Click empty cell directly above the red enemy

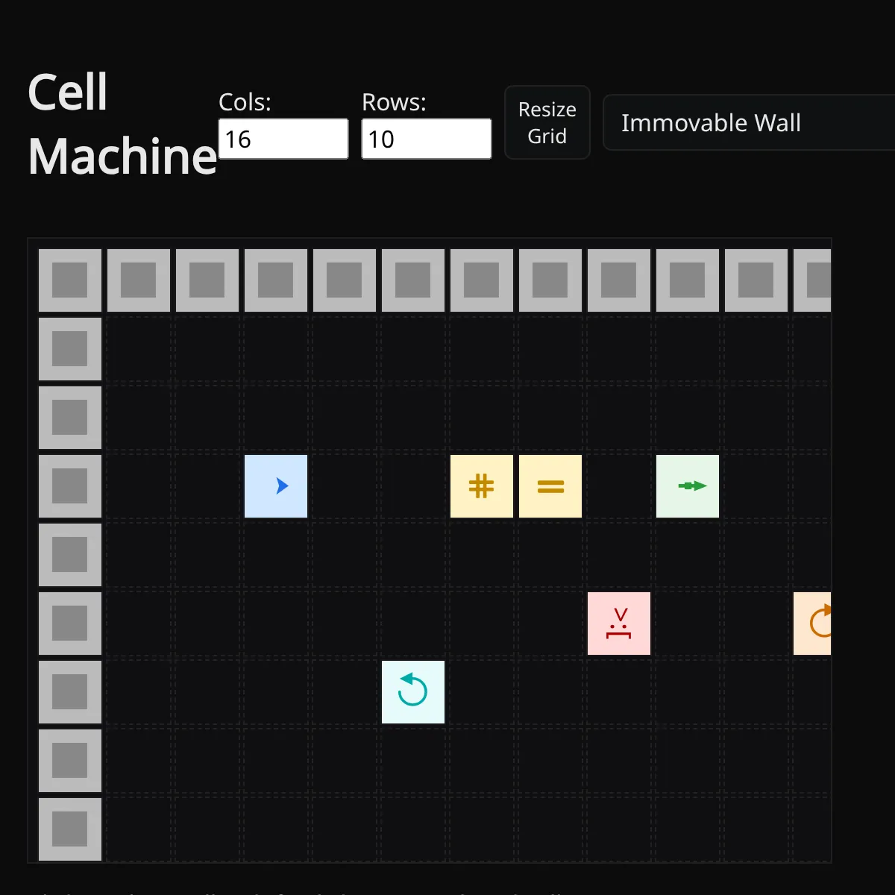click(x=619, y=555)
